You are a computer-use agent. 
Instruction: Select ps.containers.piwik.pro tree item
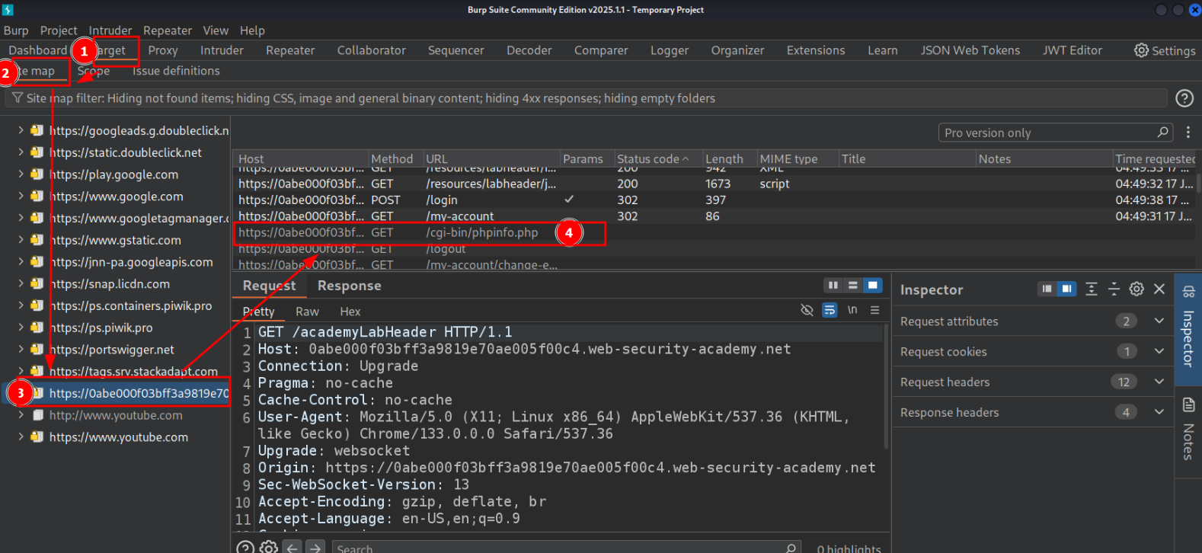point(130,305)
